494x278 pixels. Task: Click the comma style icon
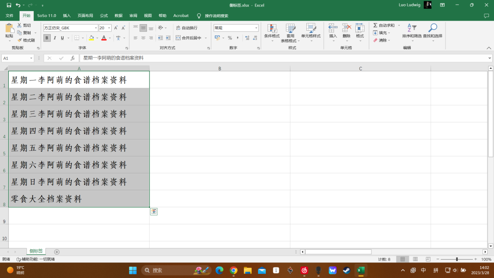pyautogui.click(x=237, y=38)
